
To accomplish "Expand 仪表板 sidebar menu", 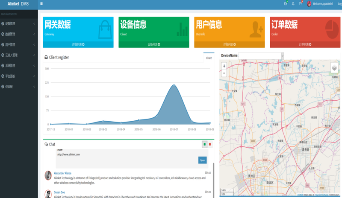I will click(x=19, y=87).
